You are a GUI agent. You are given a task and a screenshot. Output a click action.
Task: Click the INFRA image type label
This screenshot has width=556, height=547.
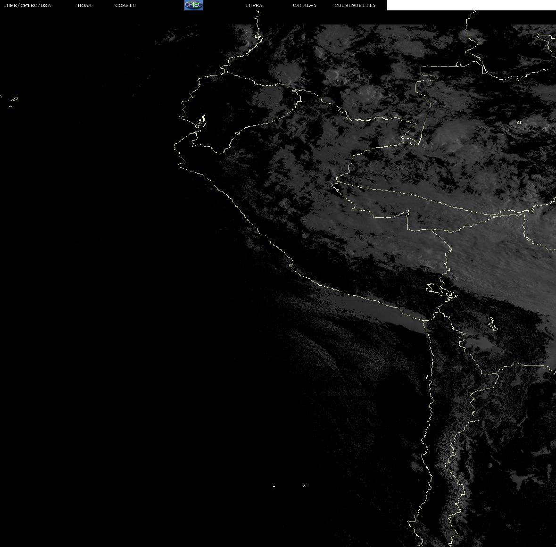click(254, 5)
